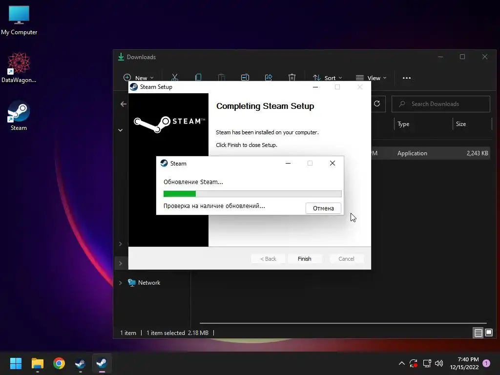Click the Back button in Steam Setup
The image size is (500, 375).
click(x=268, y=259)
